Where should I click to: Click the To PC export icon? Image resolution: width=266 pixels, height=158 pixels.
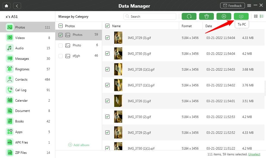coord(241,16)
